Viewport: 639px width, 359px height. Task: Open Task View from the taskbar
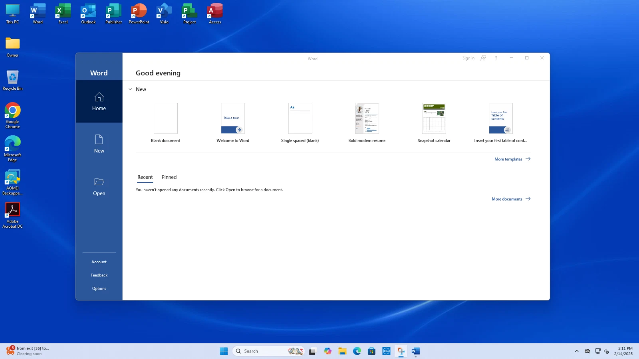coord(313,351)
